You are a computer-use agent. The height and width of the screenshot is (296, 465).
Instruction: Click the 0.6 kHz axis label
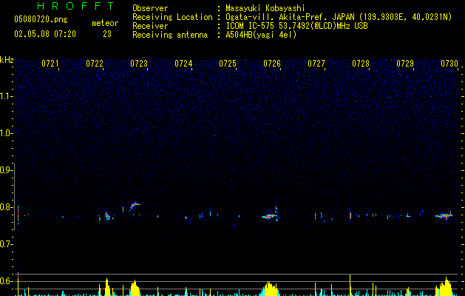[7, 281]
